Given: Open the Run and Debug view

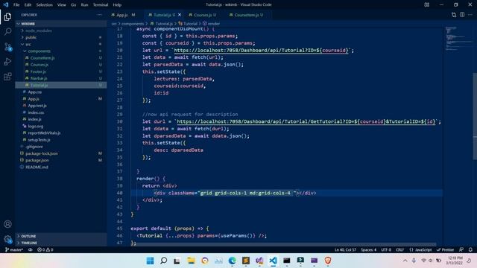Looking at the screenshot, I should click(7, 62).
